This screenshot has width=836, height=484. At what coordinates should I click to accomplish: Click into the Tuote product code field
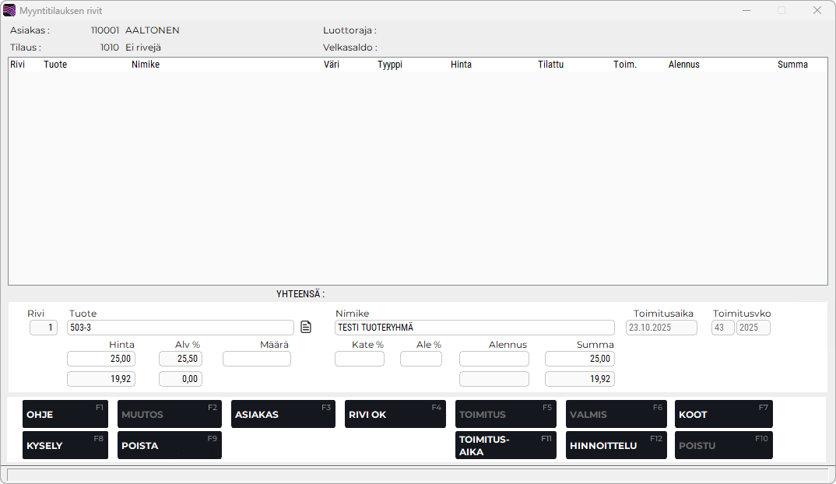(x=180, y=328)
